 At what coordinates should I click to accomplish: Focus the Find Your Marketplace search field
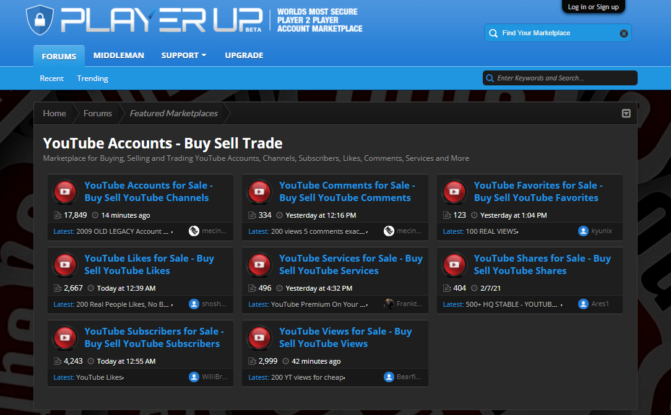(558, 33)
